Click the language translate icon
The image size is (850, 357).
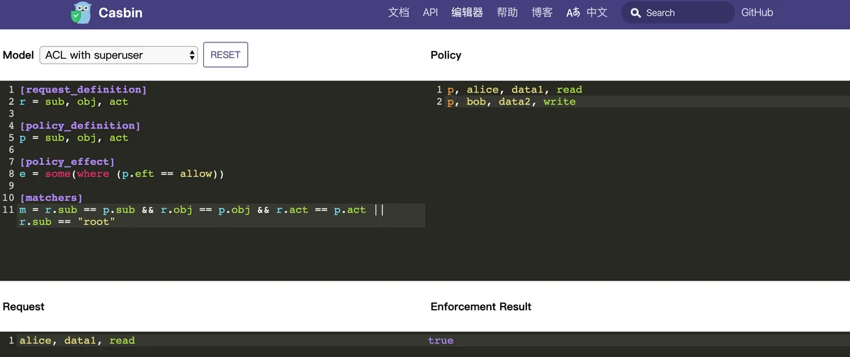click(573, 13)
